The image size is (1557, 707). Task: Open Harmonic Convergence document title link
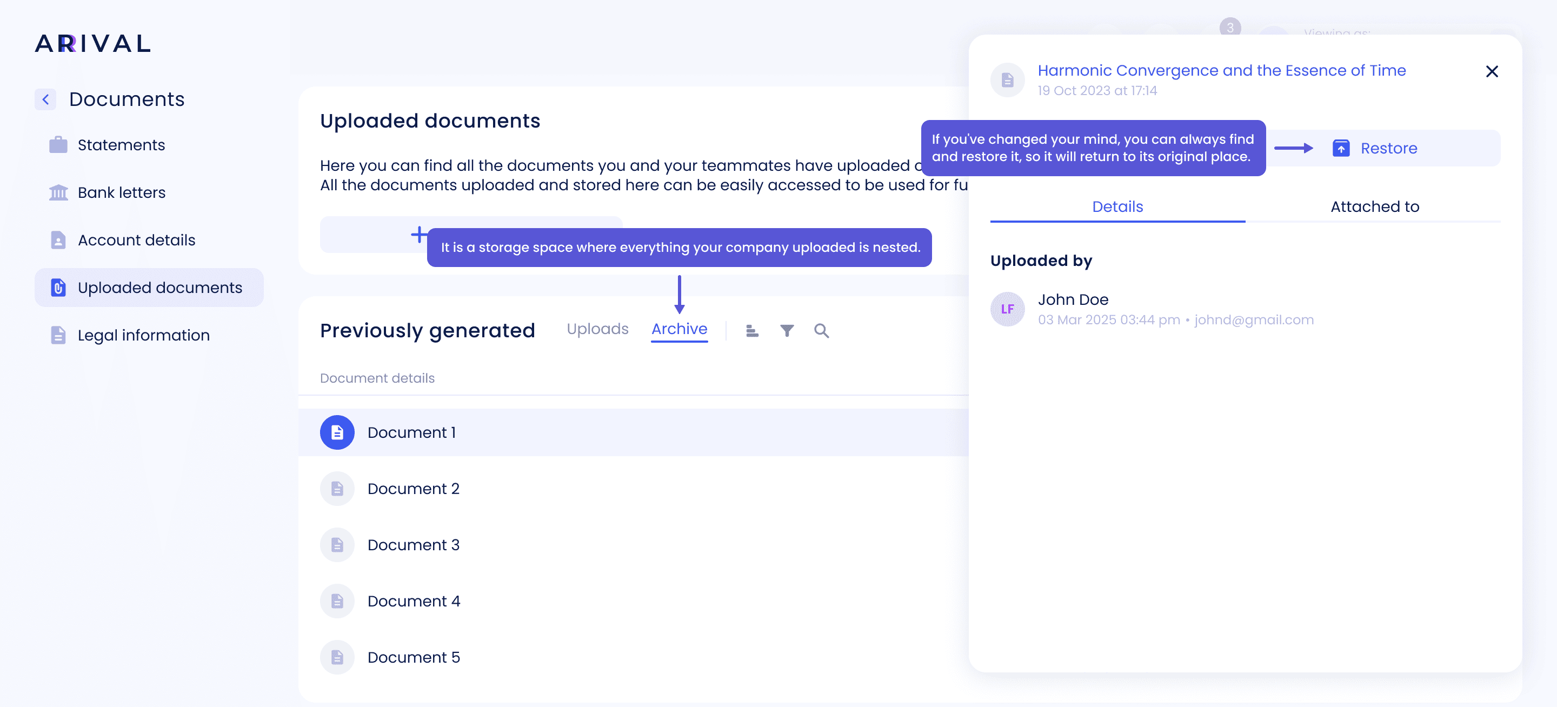pos(1221,71)
